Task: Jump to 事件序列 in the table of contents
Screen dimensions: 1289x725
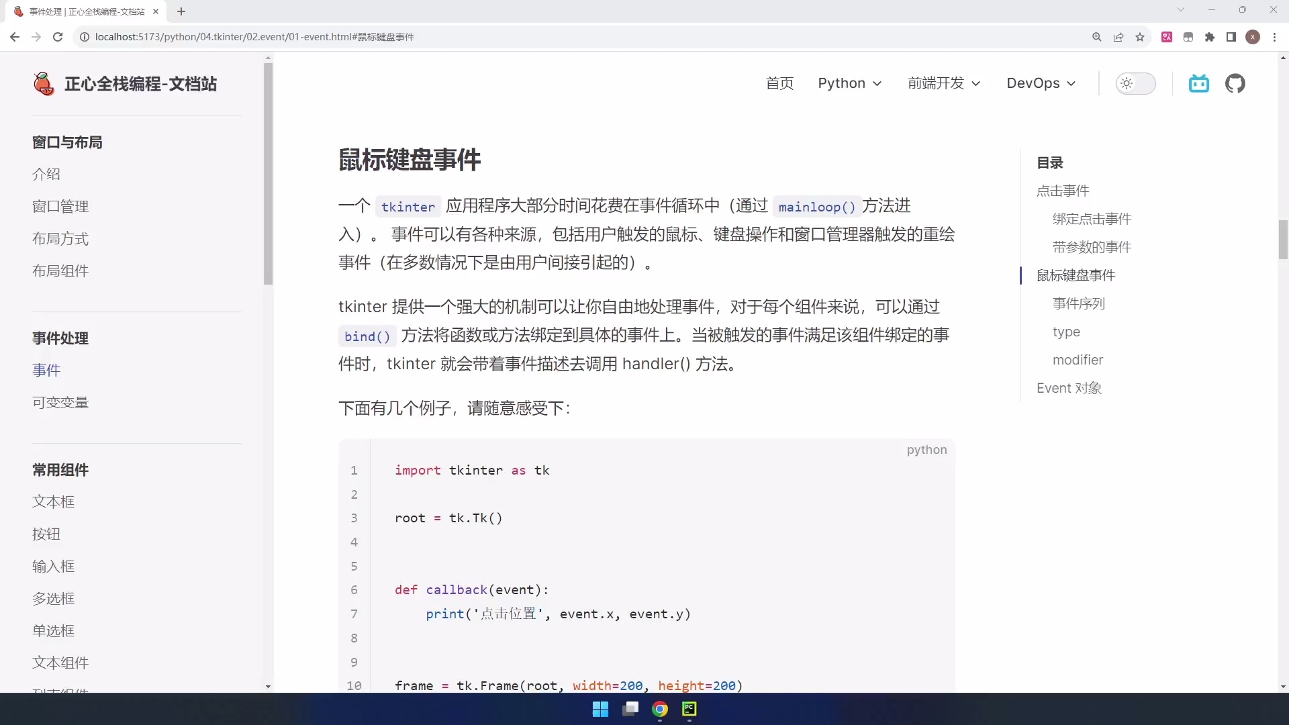Action: 1079,303
